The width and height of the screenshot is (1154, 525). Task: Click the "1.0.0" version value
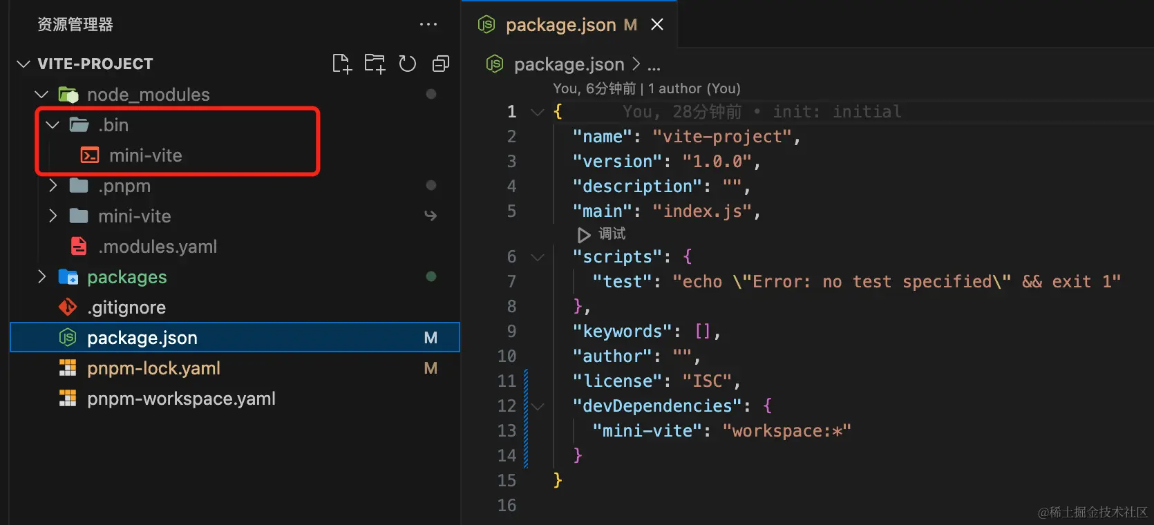click(x=717, y=161)
